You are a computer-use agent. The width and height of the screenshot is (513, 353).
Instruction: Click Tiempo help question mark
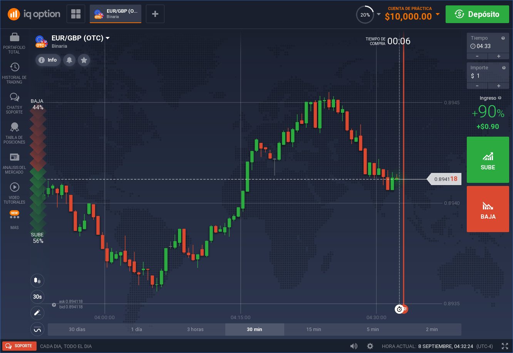point(503,38)
